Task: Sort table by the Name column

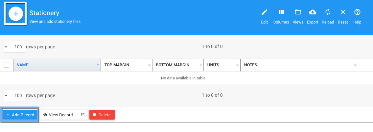Action: [x=57, y=65]
